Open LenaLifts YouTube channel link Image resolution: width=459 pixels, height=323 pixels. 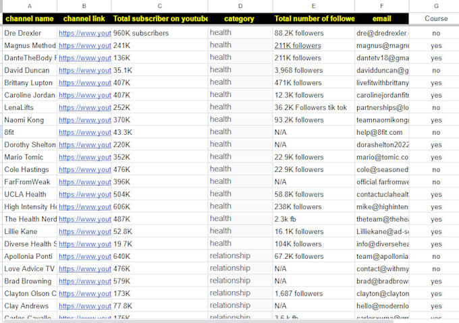click(x=85, y=108)
